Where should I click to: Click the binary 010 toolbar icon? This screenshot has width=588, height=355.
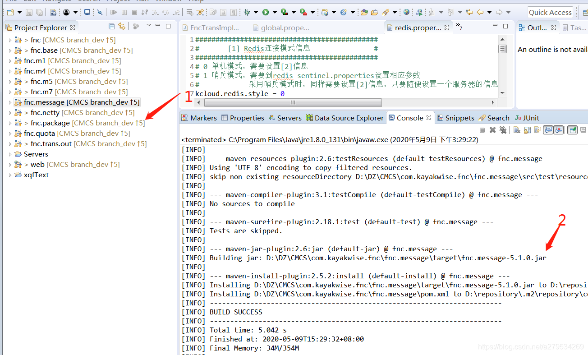[x=53, y=12]
